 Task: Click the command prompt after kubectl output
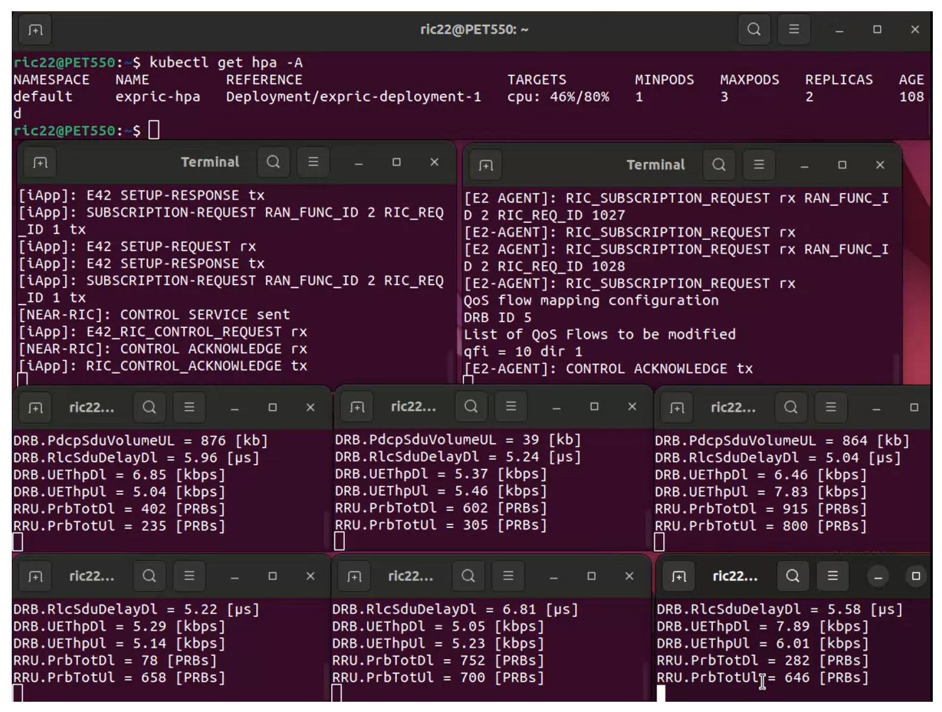pos(154,131)
